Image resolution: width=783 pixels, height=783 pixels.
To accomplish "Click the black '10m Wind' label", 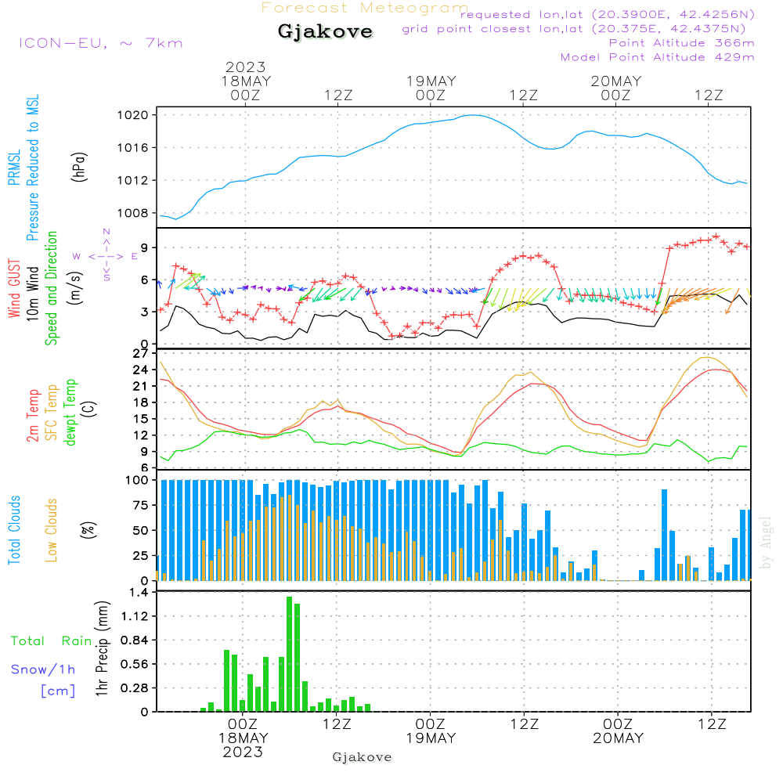I will (x=32, y=294).
